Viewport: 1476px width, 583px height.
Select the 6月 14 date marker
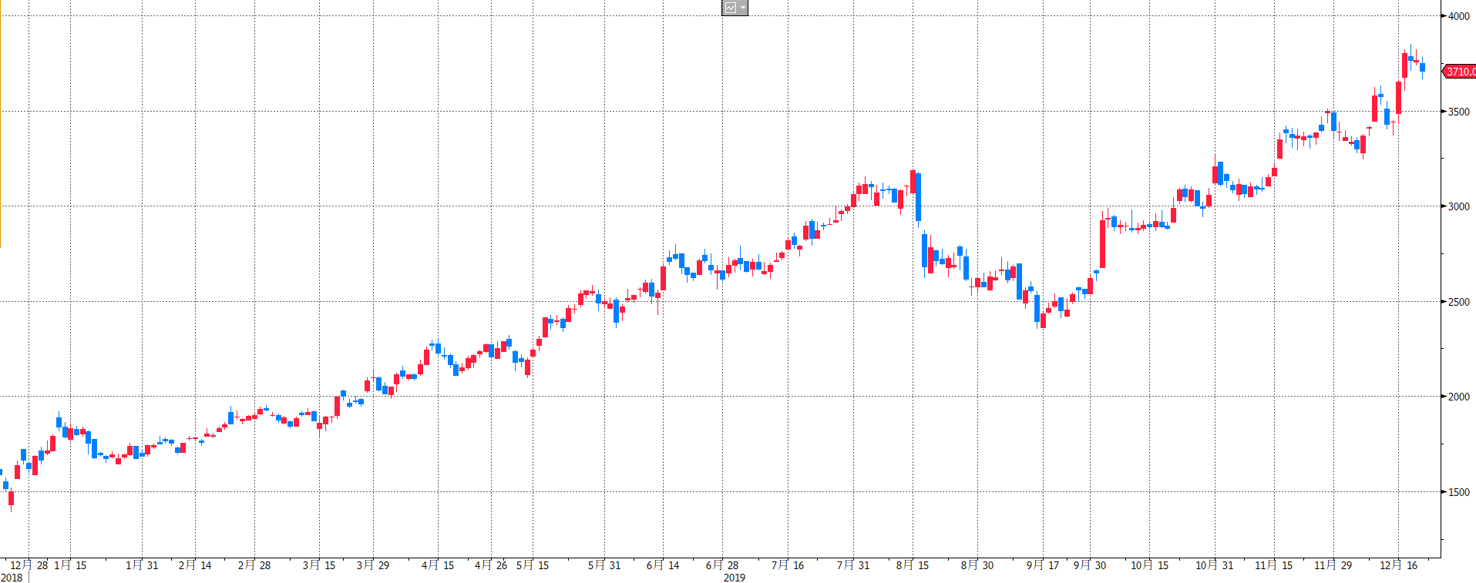point(663,565)
